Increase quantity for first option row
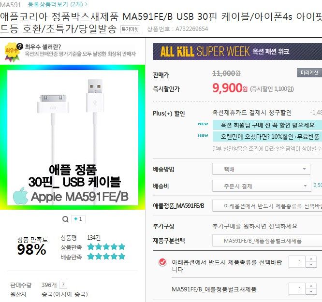 click(x=311, y=259)
